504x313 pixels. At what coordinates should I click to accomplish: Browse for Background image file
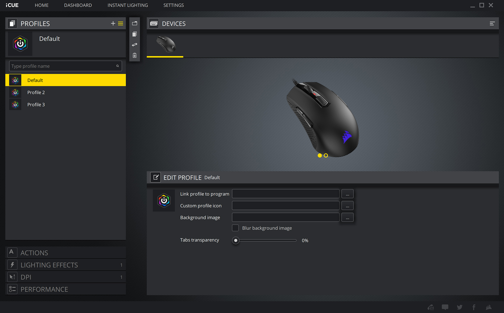pyautogui.click(x=347, y=218)
